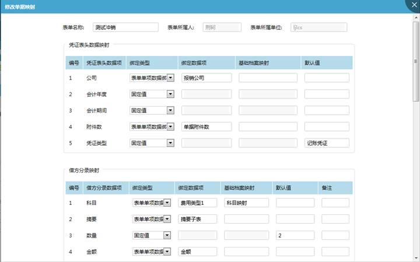Click the 表单名称 field containing 测试冲销
The width and height of the screenshot is (420, 262).
pyautogui.click(x=125, y=27)
